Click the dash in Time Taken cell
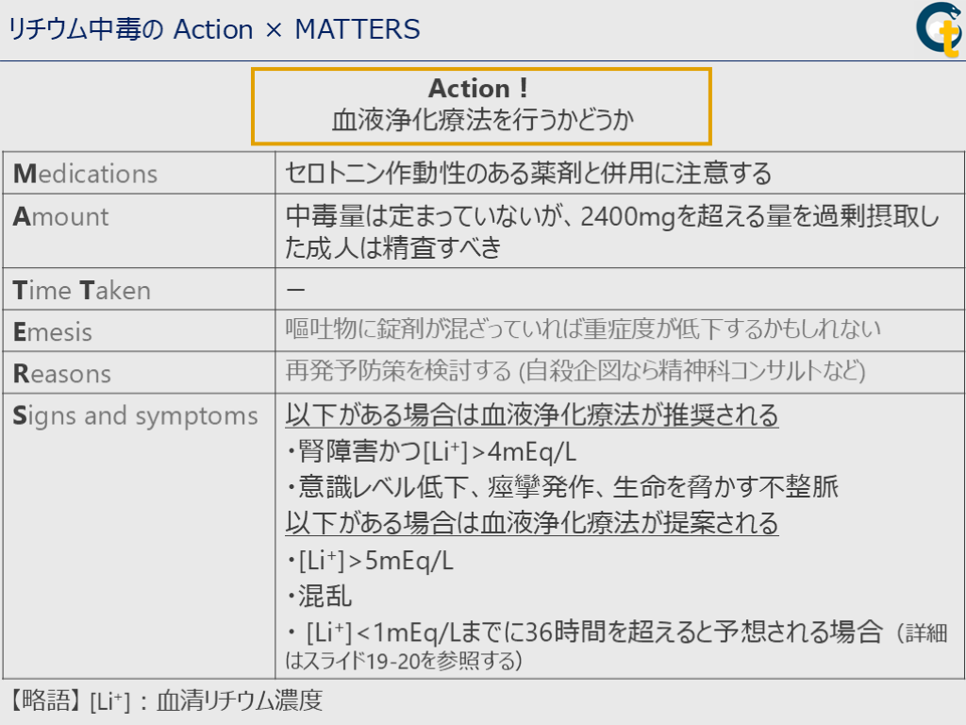Viewport: 966px width, 725px height. (x=294, y=290)
